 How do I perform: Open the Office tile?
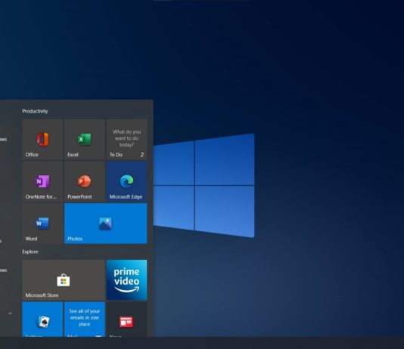point(42,140)
